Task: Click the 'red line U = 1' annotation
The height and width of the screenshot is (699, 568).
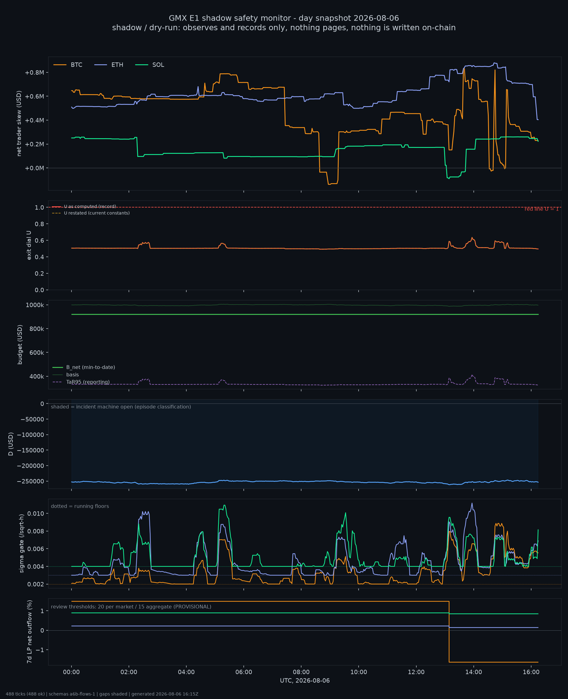Action: click(541, 209)
